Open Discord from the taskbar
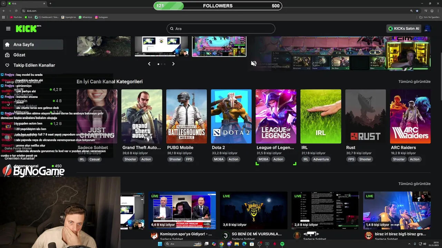The height and width of the screenshot is (248, 442). click(x=229, y=244)
